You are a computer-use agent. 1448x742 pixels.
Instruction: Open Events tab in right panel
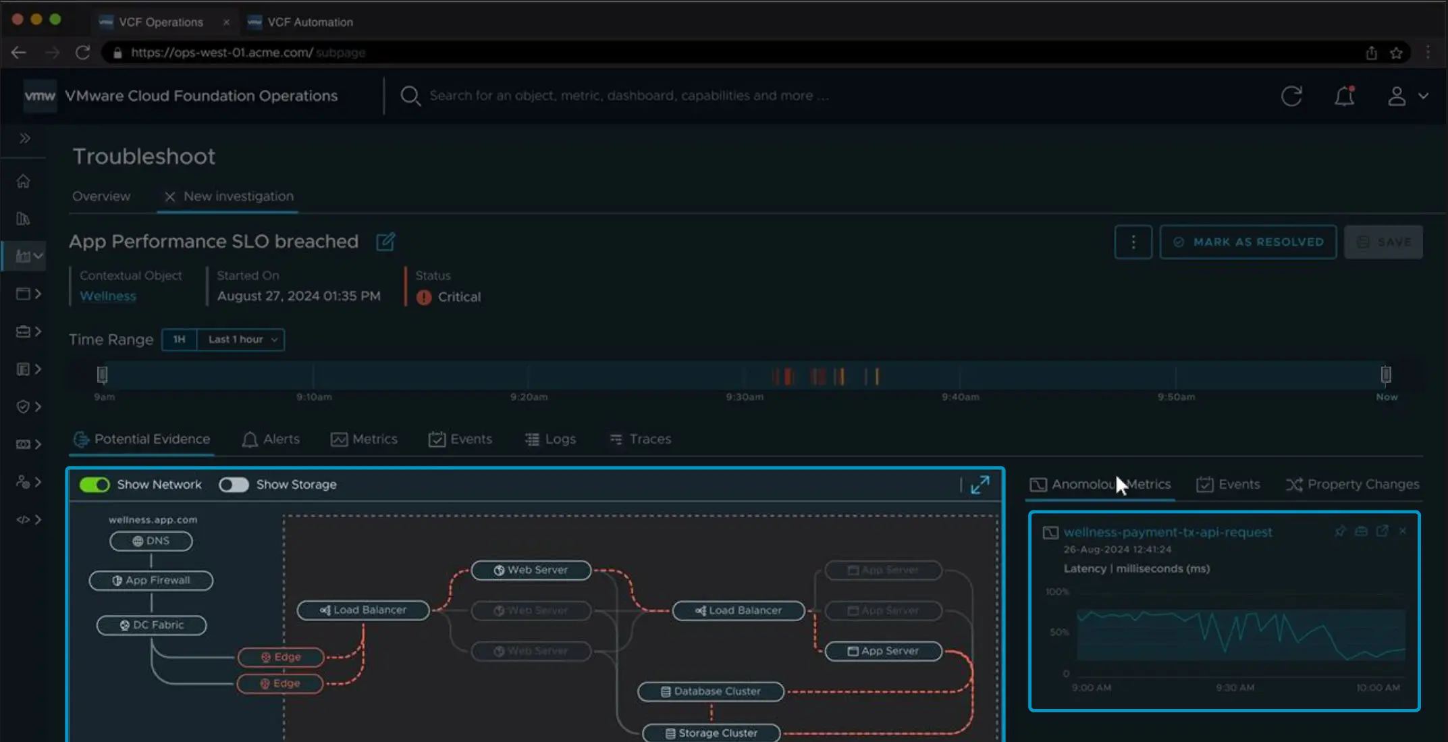click(x=1228, y=485)
